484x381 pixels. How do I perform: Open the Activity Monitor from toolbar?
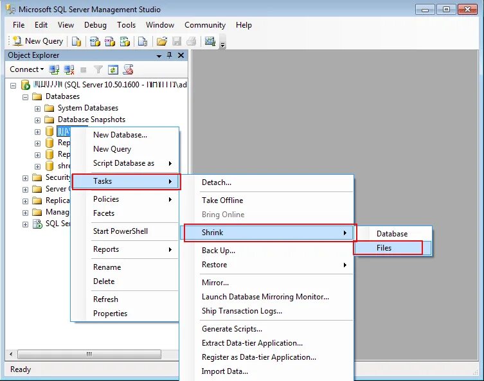(x=210, y=41)
